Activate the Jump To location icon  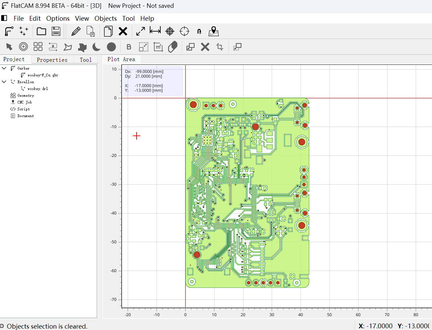pyautogui.click(x=213, y=31)
